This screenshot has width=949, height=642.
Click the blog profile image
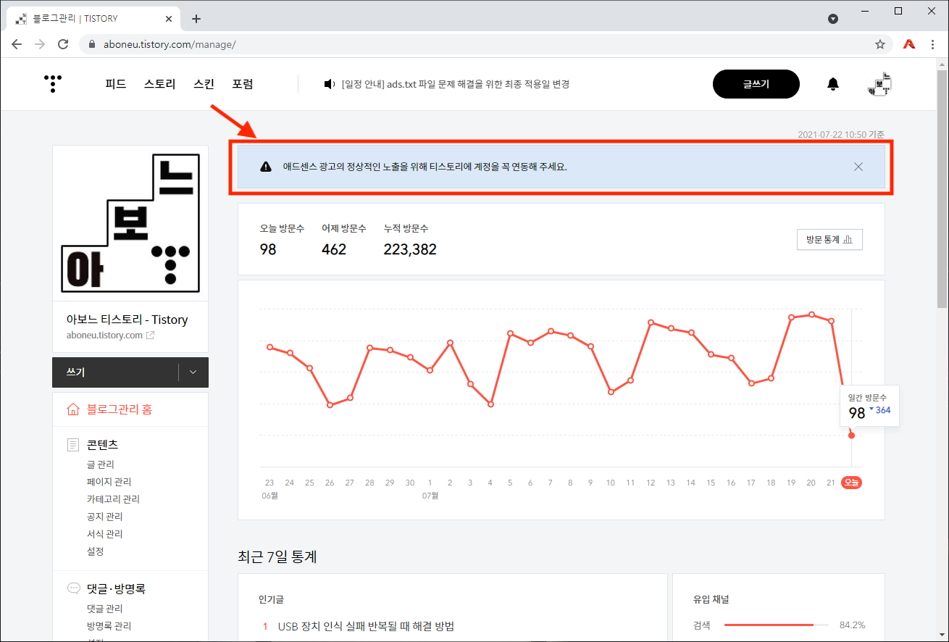[130, 223]
